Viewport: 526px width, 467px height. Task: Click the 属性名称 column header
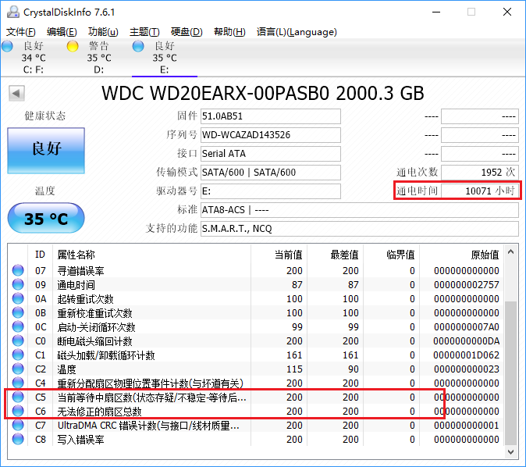pos(151,255)
